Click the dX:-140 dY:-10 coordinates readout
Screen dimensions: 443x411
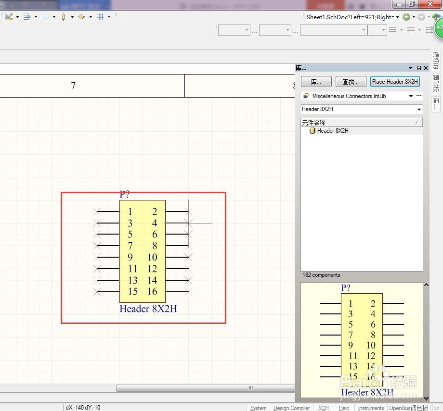(x=83, y=408)
